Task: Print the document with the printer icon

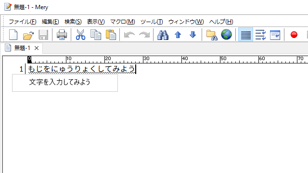Action: [x=62, y=35]
